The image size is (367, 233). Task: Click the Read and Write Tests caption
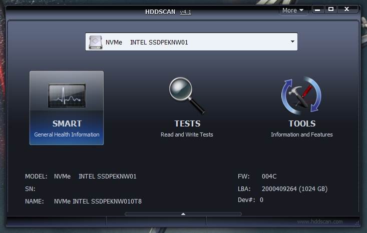(187, 134)
